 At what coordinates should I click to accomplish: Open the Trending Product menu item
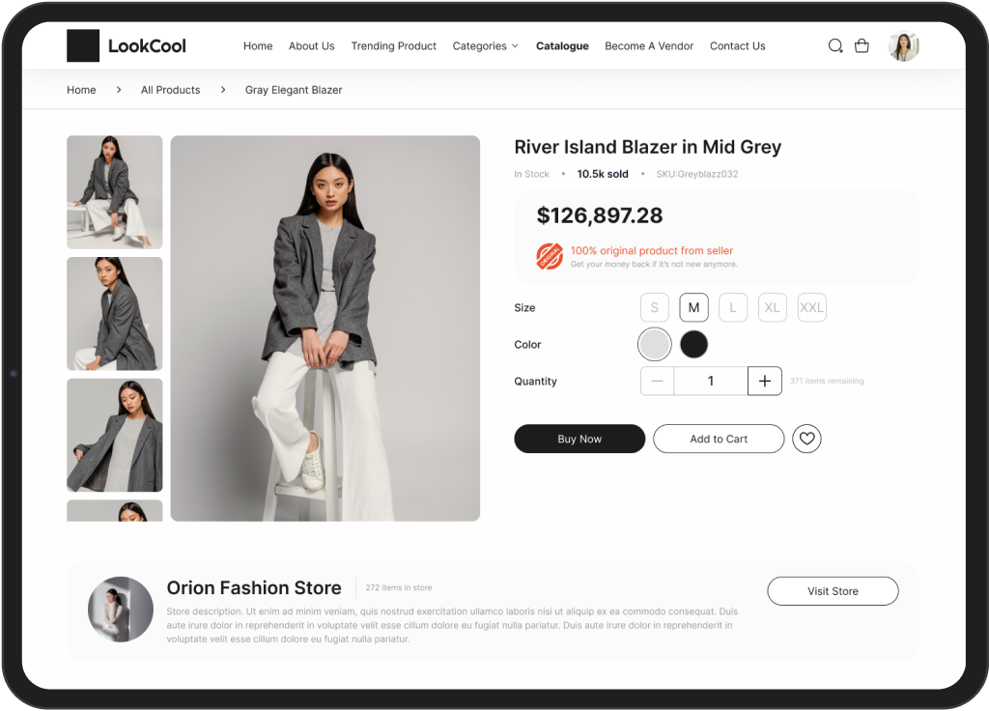tap(394, 46)
